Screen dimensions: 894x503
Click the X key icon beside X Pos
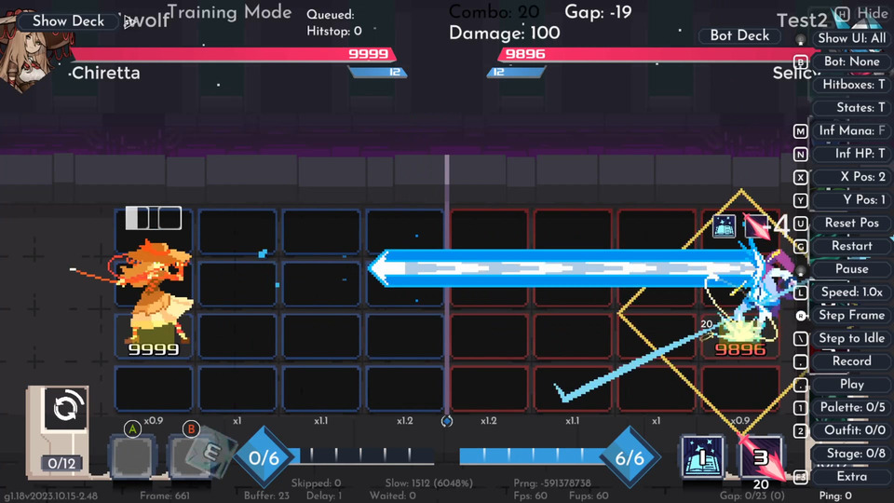click(x=801, y=177)
